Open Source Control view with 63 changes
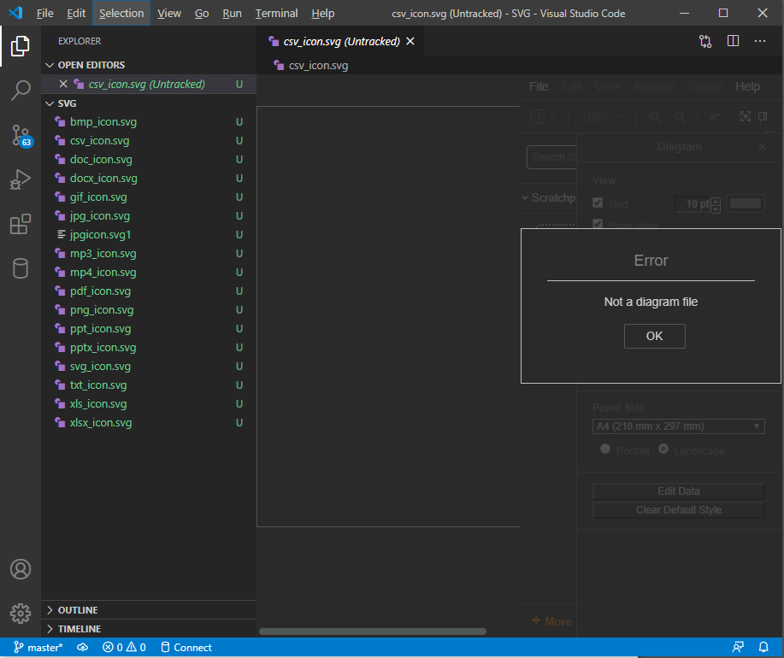Viewport: 784px width, 658px height. (21, 135)
